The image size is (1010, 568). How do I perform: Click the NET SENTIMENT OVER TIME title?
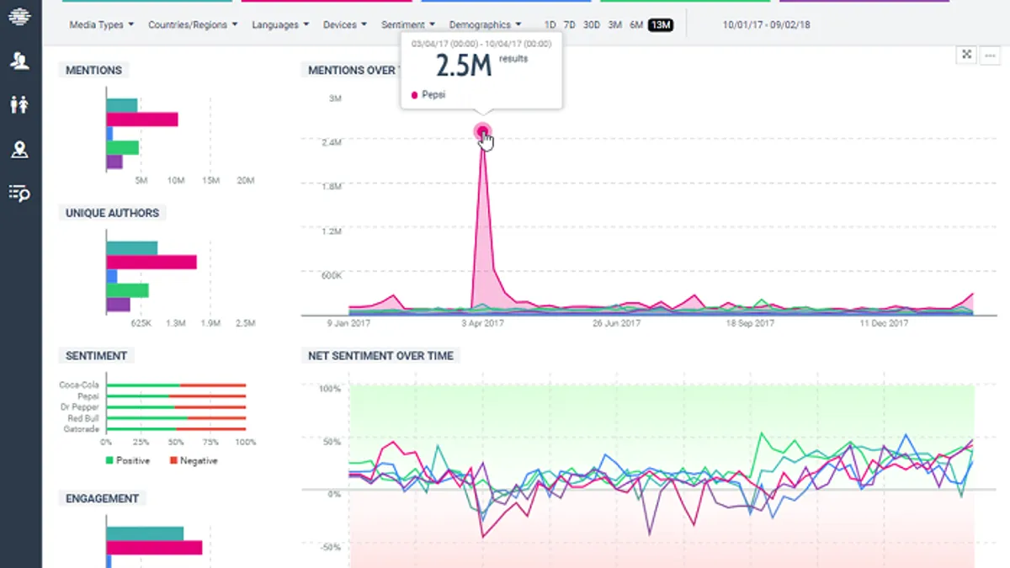tap(380, 356)
